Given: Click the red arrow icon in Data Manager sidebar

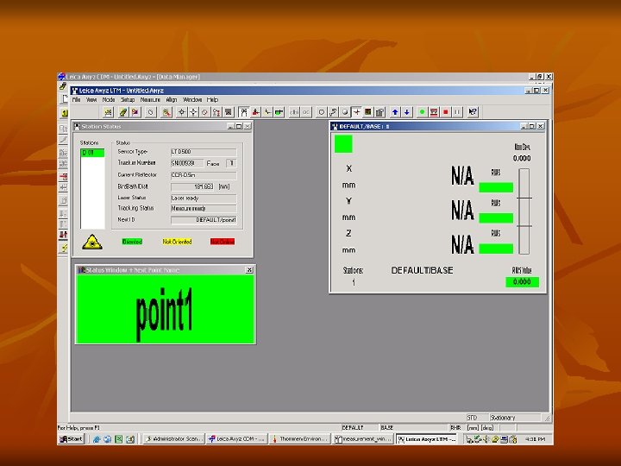Looking at the screenshot, I should pyautogui.click(x=63, y=176).
